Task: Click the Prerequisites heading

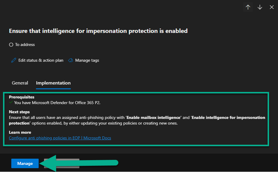Action: (x=21, y=97)
